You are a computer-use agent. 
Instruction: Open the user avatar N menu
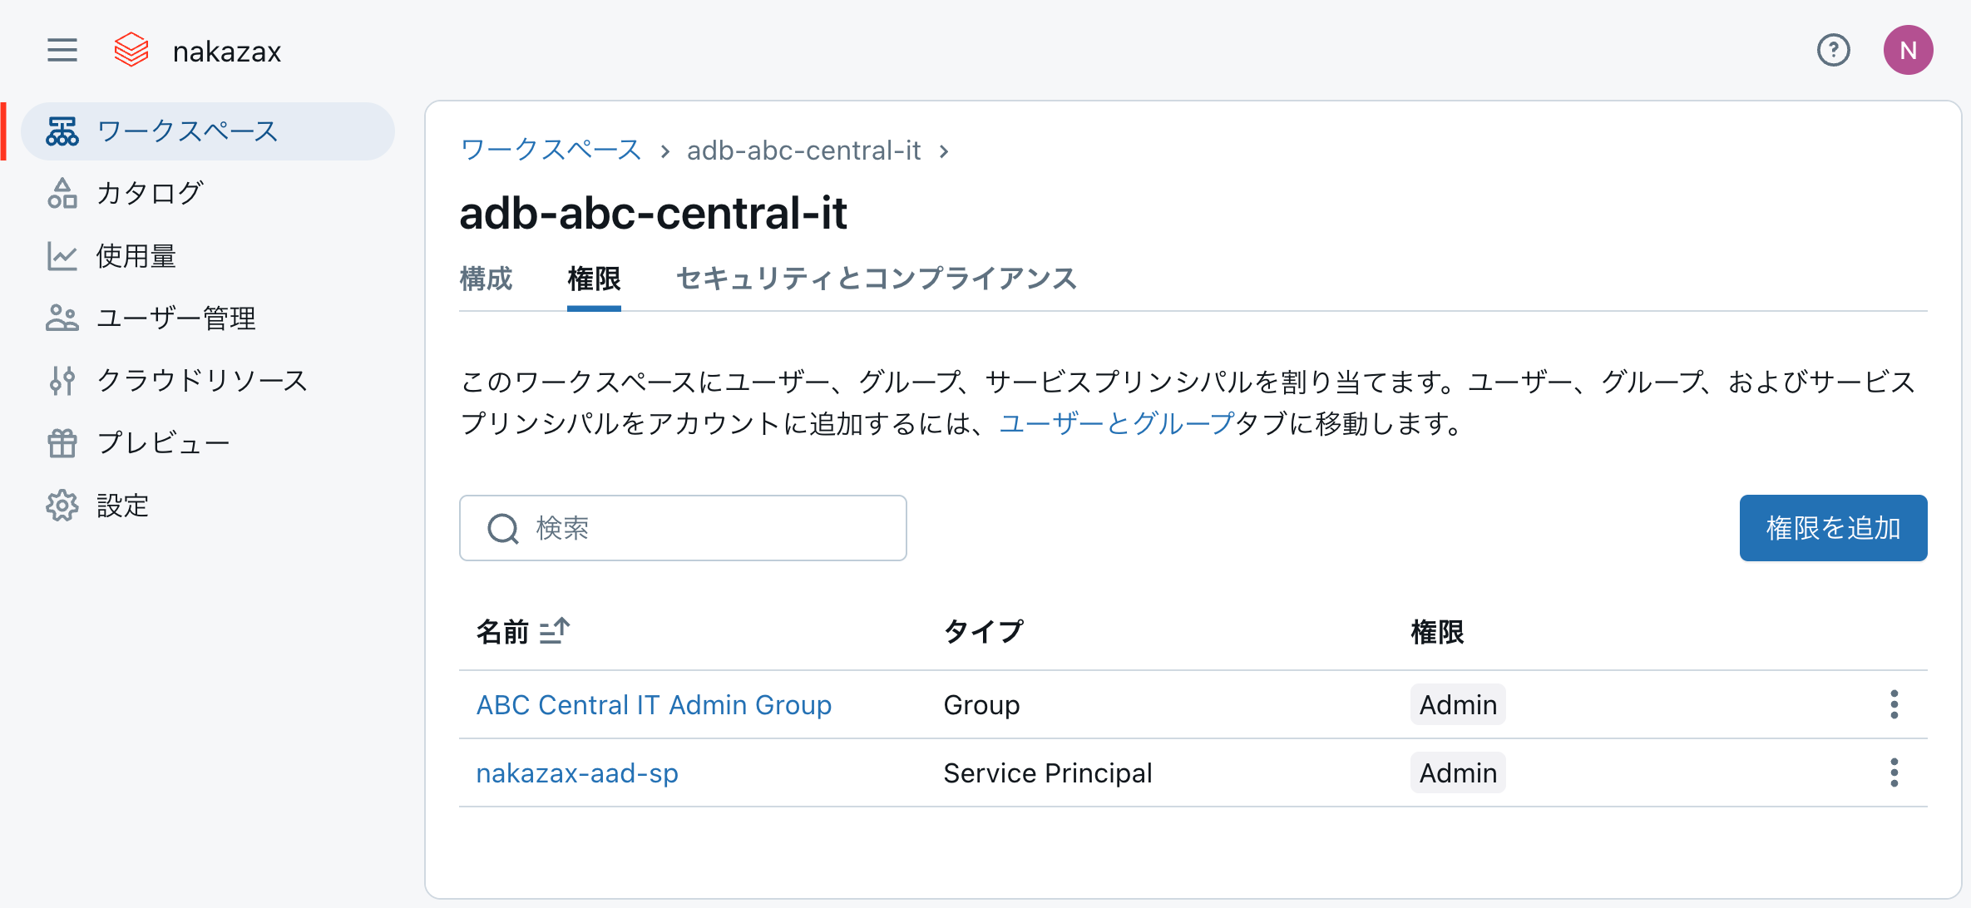(x=1908, y=51)
